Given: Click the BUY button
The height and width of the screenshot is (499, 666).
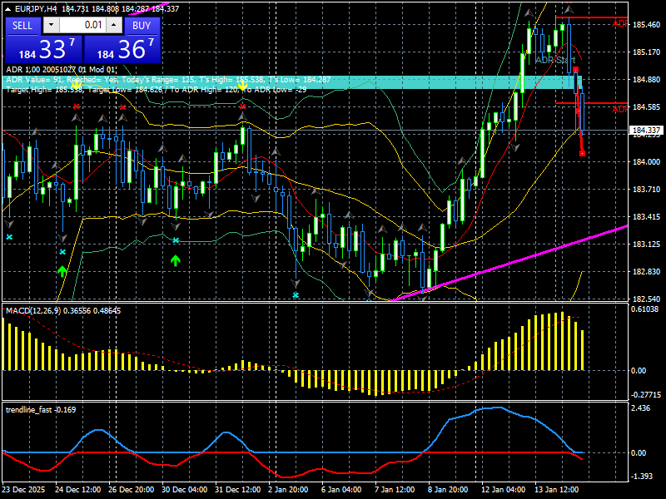Looking at the screenshot, I should click(142, 26).
